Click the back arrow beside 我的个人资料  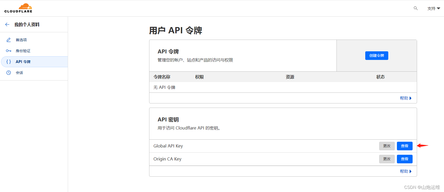click(7, 24)
